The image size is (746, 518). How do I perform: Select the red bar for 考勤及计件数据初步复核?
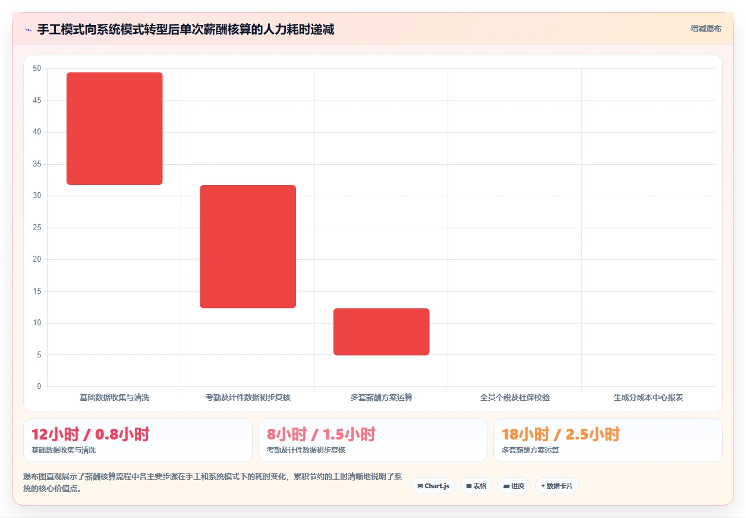248,246
